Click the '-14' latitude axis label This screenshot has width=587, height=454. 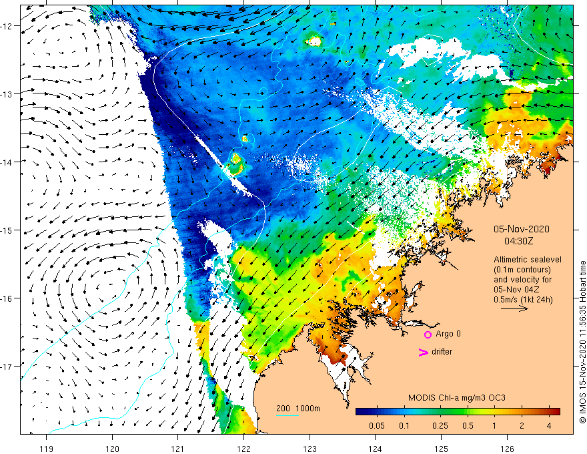(7, 162)
